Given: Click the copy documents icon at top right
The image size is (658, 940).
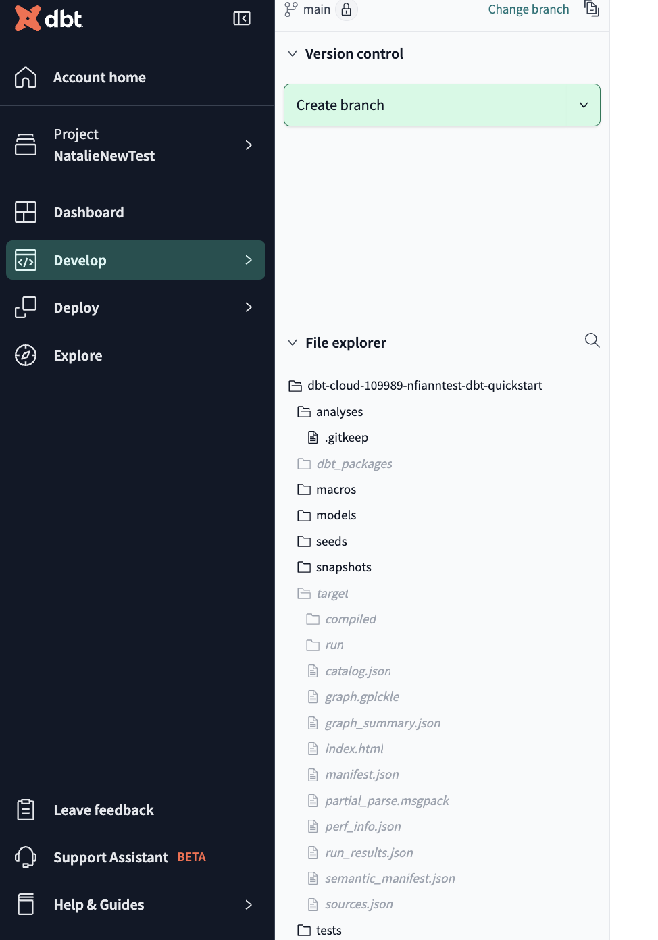Looking at the screenshot, I should pyautogui.click(x=591, y=9).
